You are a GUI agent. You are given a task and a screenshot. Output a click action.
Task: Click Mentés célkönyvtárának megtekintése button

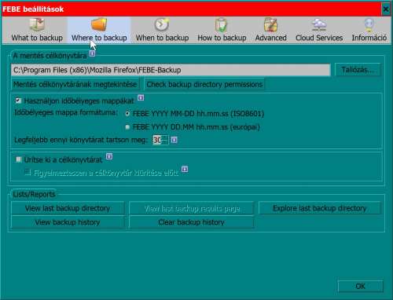coord(75,84)
